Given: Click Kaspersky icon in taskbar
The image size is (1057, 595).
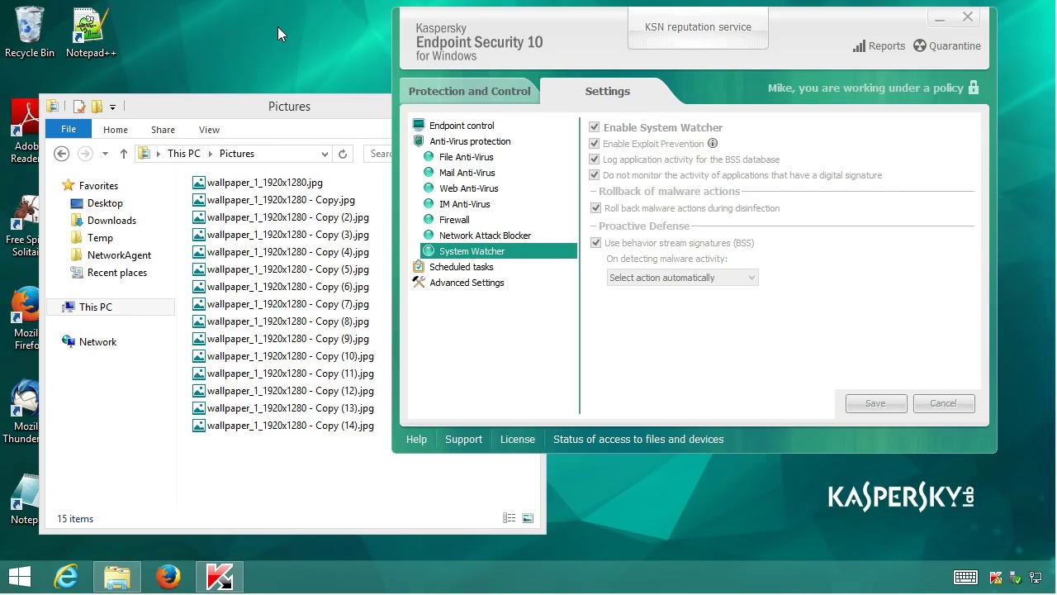Looking at the screenshot, I should [220, 577].
